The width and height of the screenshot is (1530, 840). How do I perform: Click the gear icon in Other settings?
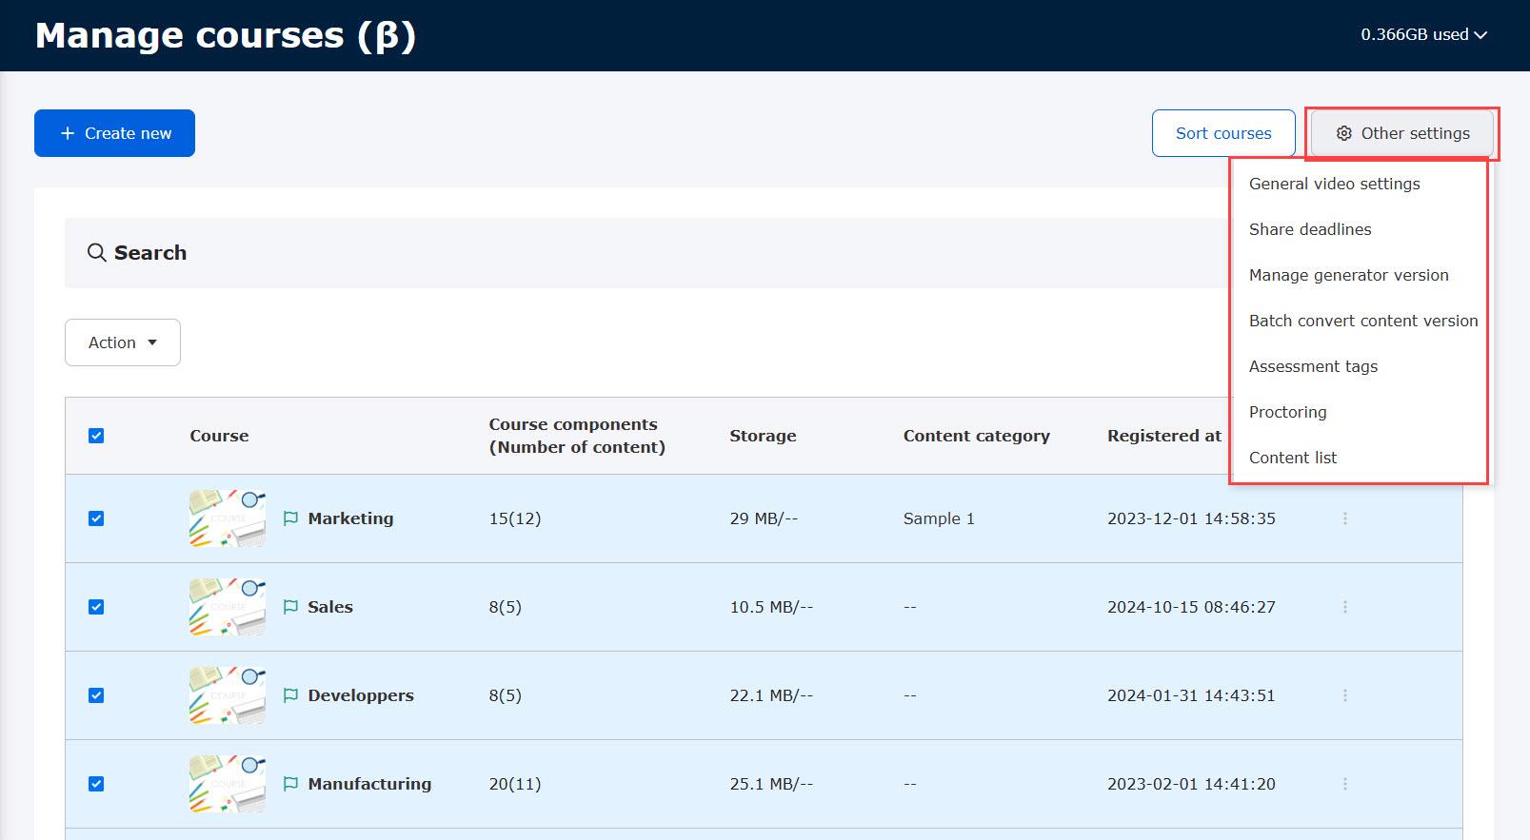[x=1343, y=134]
